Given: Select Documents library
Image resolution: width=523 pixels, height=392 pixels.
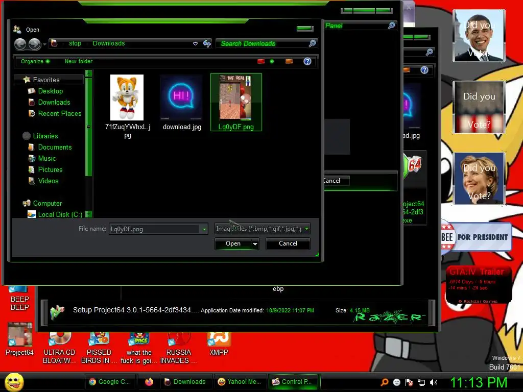Looking at the screenshot, I should click(x=55, y=148).
